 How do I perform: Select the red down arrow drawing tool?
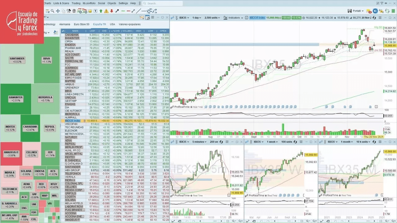click(x=111, y=11)
